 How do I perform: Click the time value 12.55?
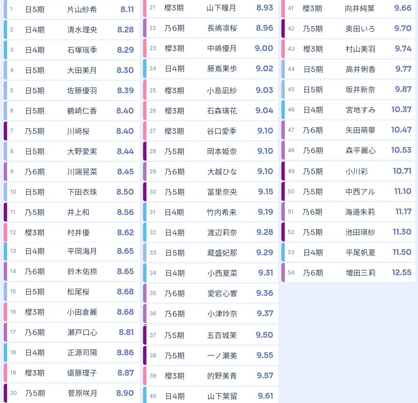click(x=401, y=272)
